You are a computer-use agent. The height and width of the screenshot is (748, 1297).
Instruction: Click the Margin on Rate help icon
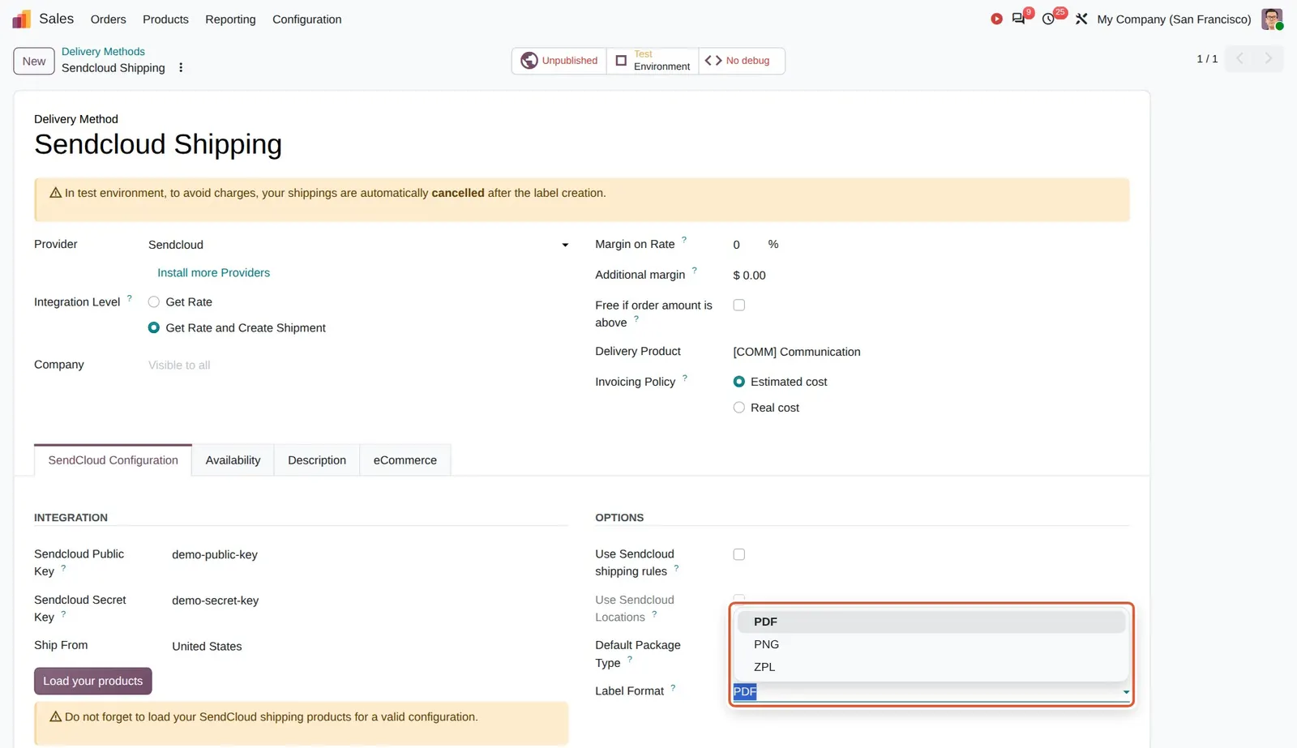pos(684,240)
